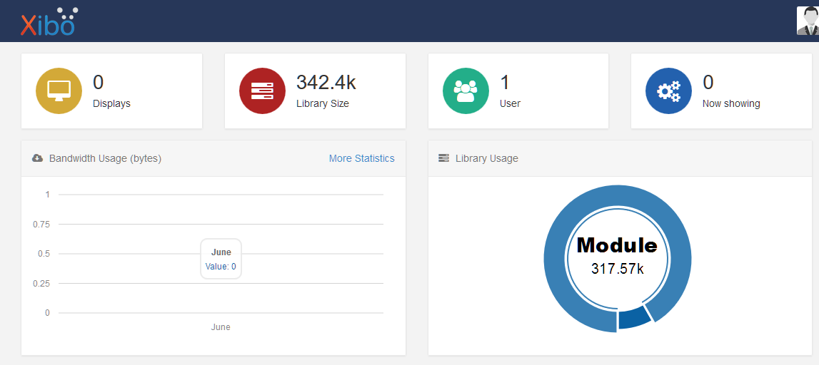Screen dimensions: 819x365
Task: Select the small dark blue donut segment
Action: pos(635,318)
